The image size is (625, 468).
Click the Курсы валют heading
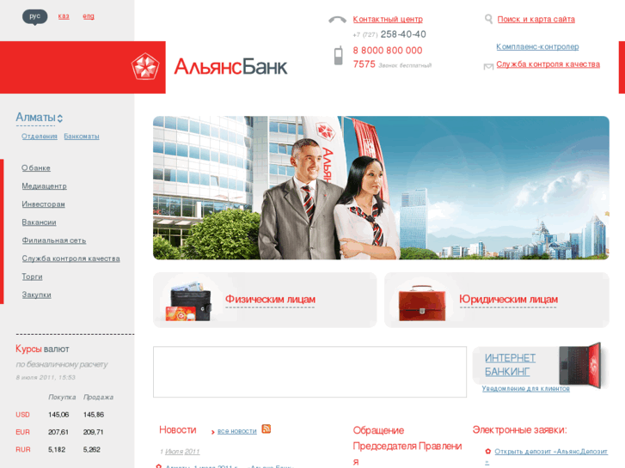(x=42, y=349)
